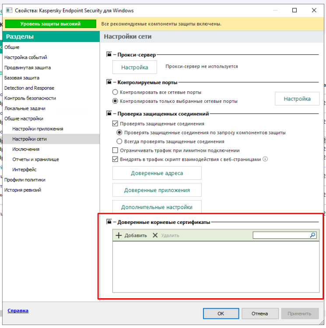Go to Настройки приложения subsection
This screenshot has height=328, width=326.
pyautogui.click(x=51, y=129)
